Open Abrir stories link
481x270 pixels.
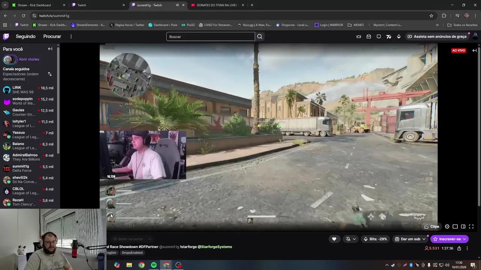tap(29, 59)
